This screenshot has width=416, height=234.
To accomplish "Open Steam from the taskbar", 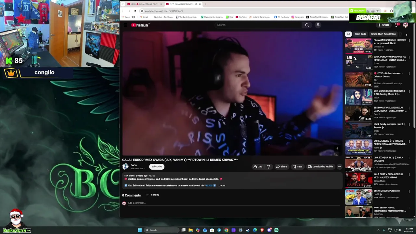I will pos(248,230).
